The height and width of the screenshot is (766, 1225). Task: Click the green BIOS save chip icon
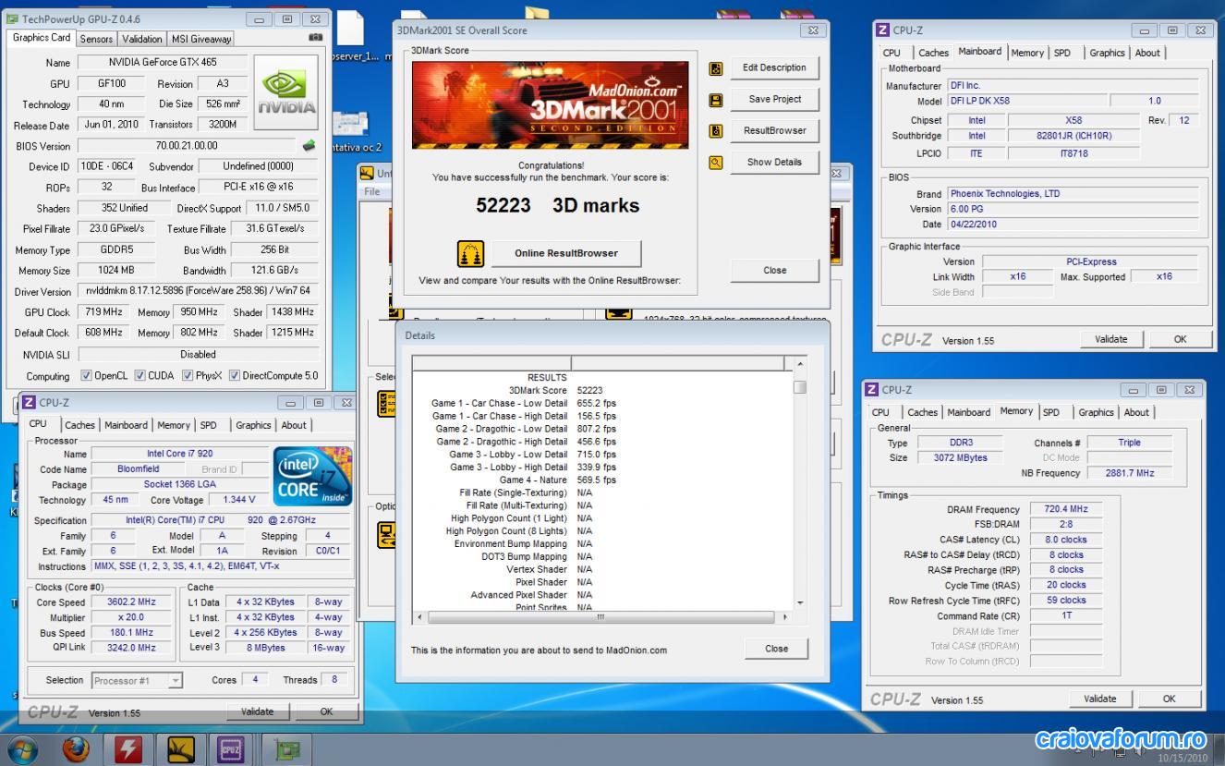[x=309, y=145]
